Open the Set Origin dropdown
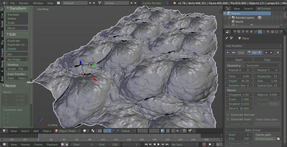 pyautogui.click(x=17, y=60)
